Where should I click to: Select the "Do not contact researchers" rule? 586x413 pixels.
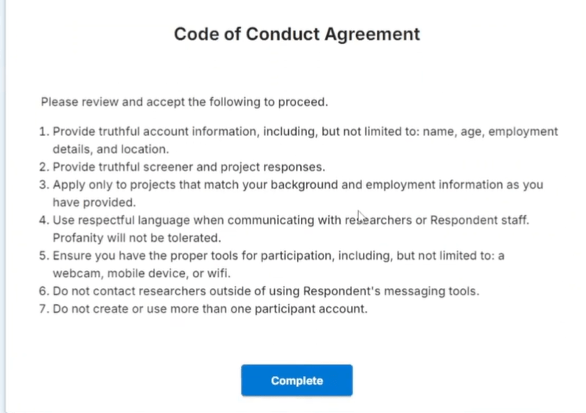click(266, 291)
